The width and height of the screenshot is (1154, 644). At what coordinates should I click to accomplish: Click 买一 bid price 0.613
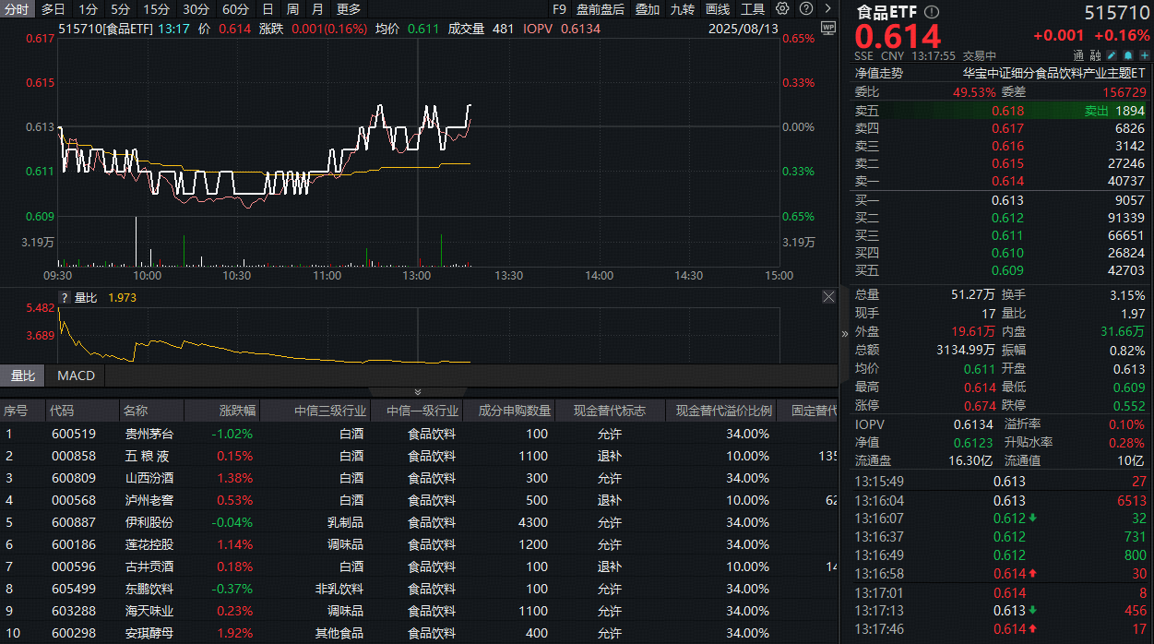(x=1007, y=200)
